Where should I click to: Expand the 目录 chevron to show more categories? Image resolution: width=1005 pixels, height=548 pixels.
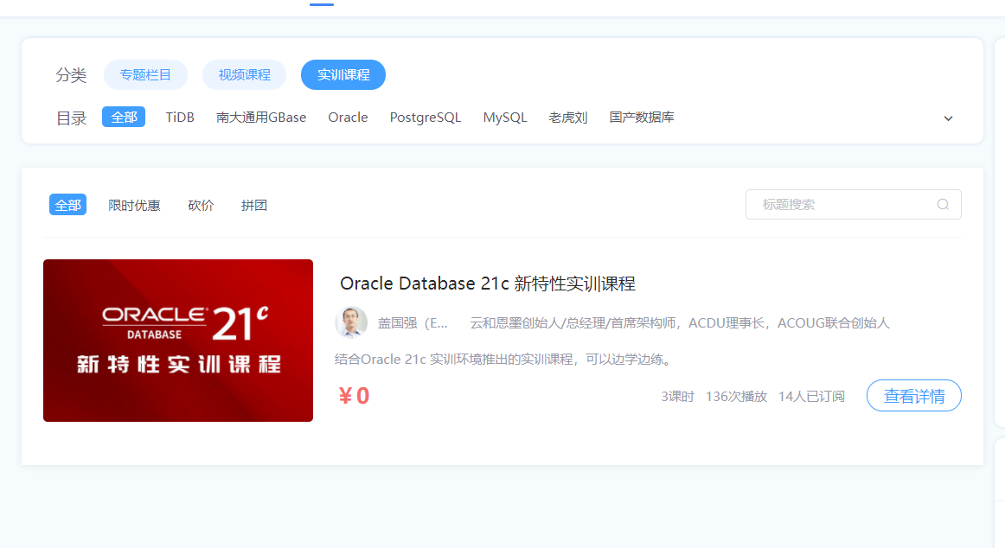click(948, 118)
